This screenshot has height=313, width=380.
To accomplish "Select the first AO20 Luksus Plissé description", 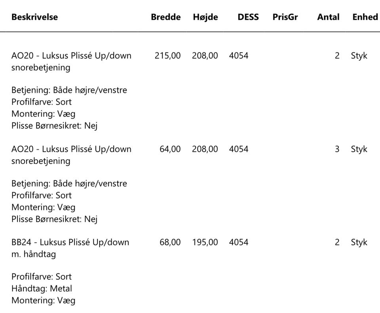I will 71,61.
